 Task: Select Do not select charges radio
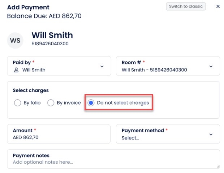pos(91,103)
